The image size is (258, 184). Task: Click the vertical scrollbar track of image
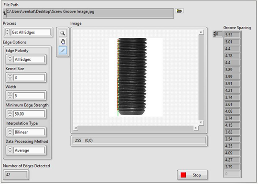201,77
